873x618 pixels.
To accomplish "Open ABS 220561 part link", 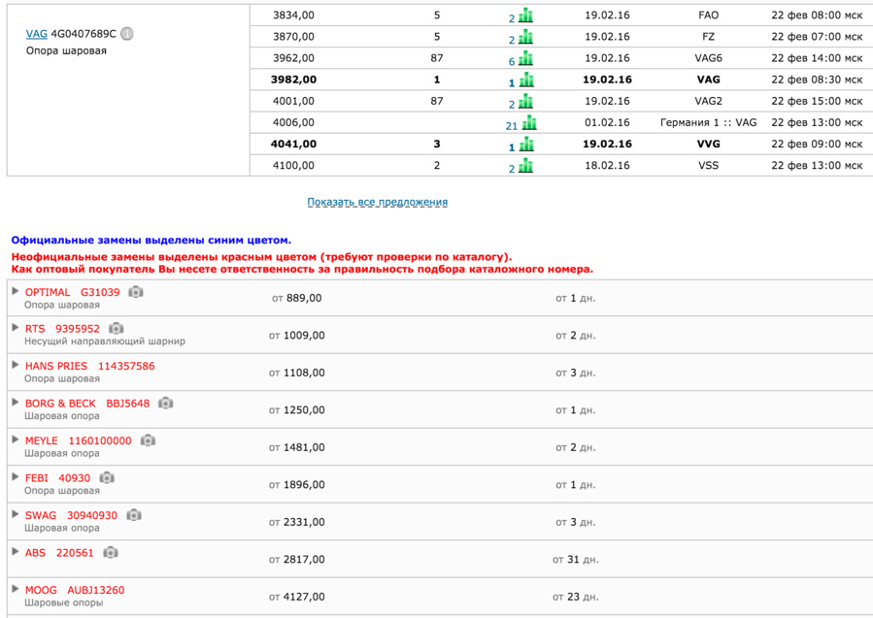I will point(59,552).
